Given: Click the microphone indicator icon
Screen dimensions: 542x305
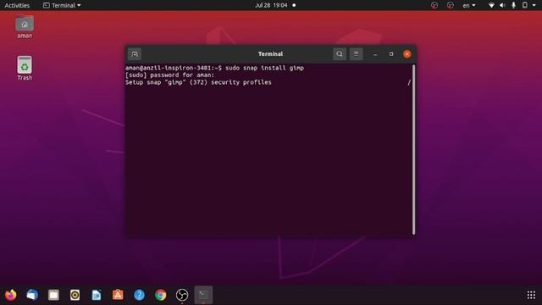Looking at the screenshot, I should (x=514, y=5).
